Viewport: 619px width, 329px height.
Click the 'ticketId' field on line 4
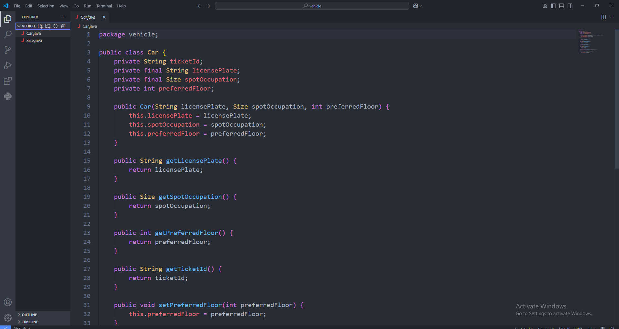coord(185,62)
